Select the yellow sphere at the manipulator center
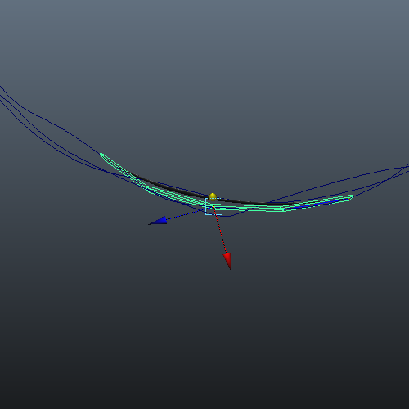This screenshot has width=409, height=409. [213, 197]
